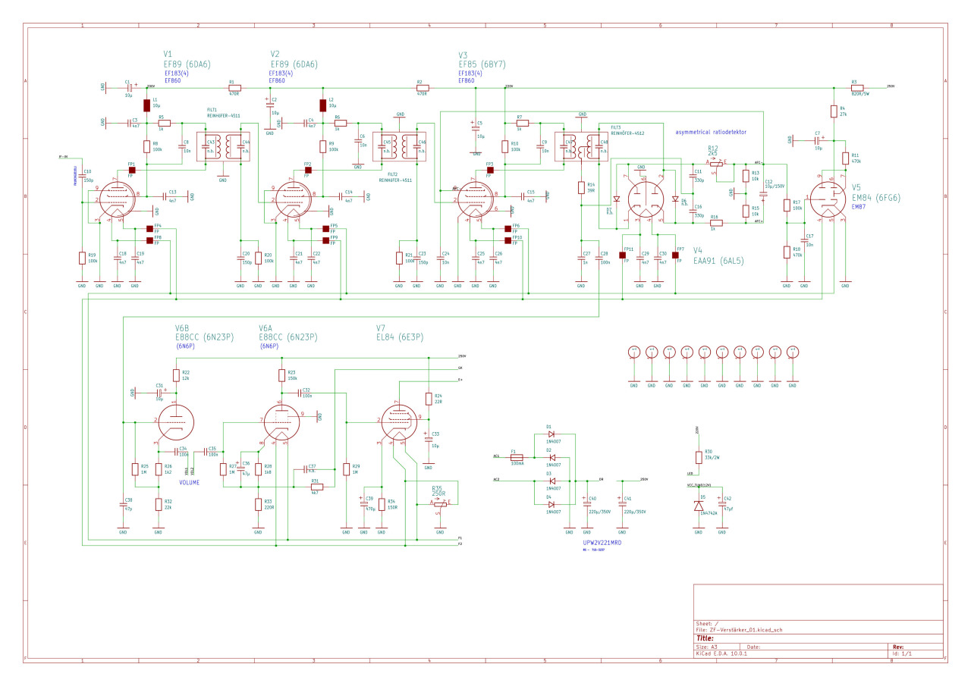Viewport: 971px width, 686px height.
Task: Select the R3 820R/5W resistor
Action: [x=856, y=88]
